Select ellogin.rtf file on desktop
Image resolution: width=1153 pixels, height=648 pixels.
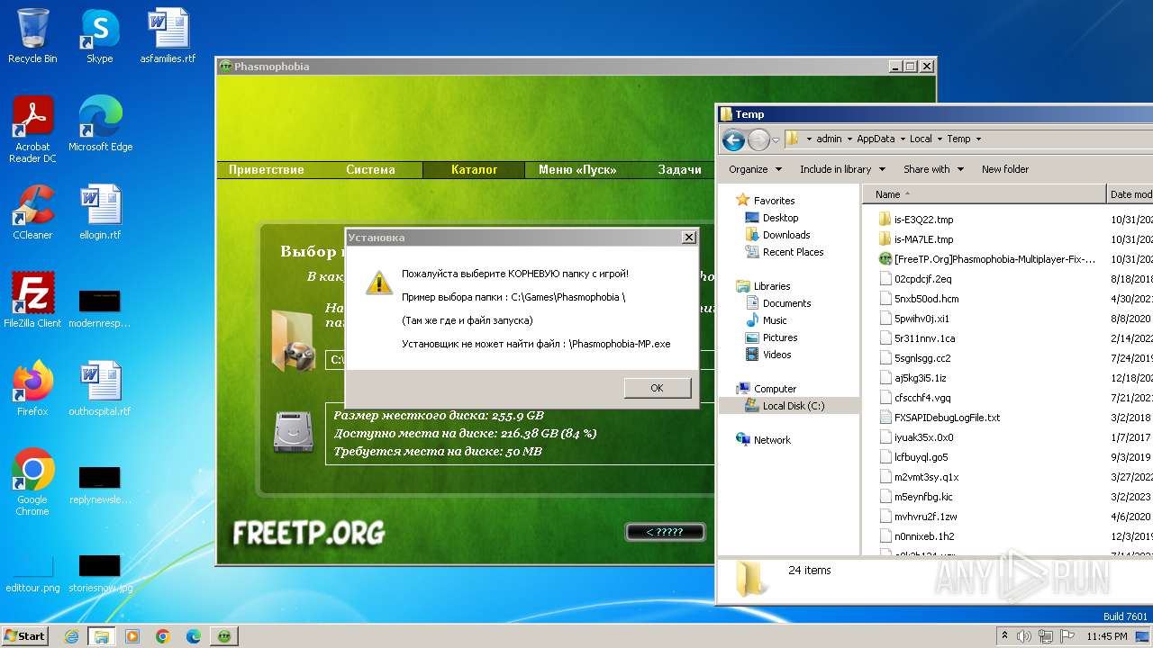(x=100, y=212)
